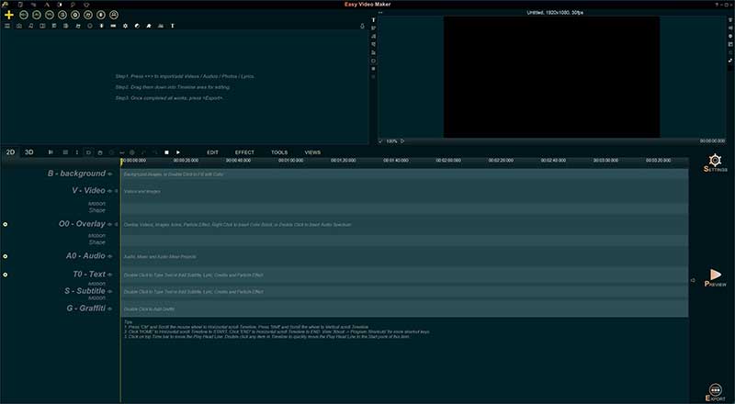Toggle the speaker icon beside O0 - Overlay

109,225
